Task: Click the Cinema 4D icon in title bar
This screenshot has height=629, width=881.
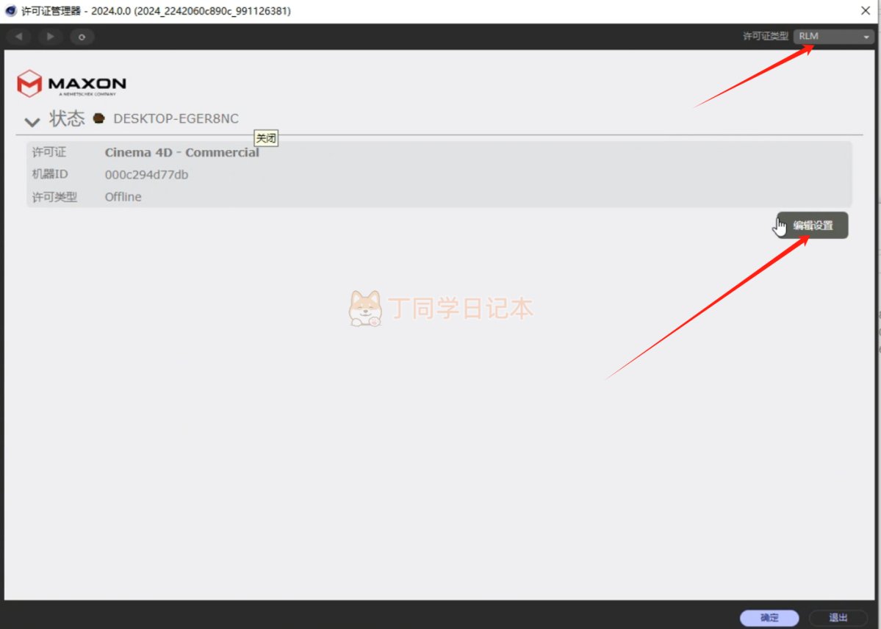Action: coord(11,11)
